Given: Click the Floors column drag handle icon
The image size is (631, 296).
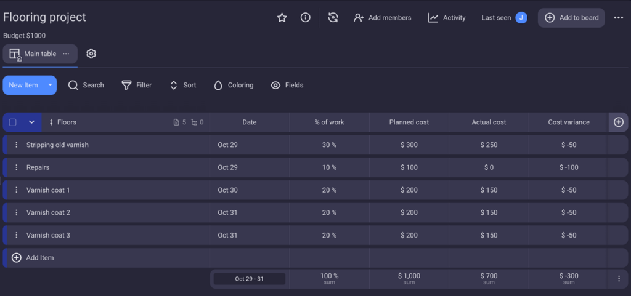Looking at the screenshot, I should click(51, 122).
